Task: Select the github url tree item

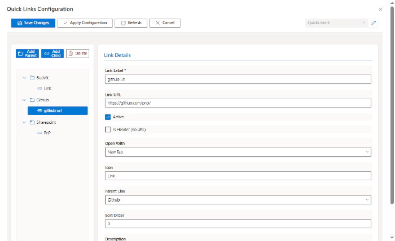Action: point(56,111)
